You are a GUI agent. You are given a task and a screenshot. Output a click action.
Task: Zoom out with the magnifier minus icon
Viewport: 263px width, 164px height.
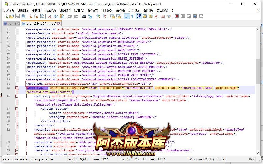click(104, 16)
